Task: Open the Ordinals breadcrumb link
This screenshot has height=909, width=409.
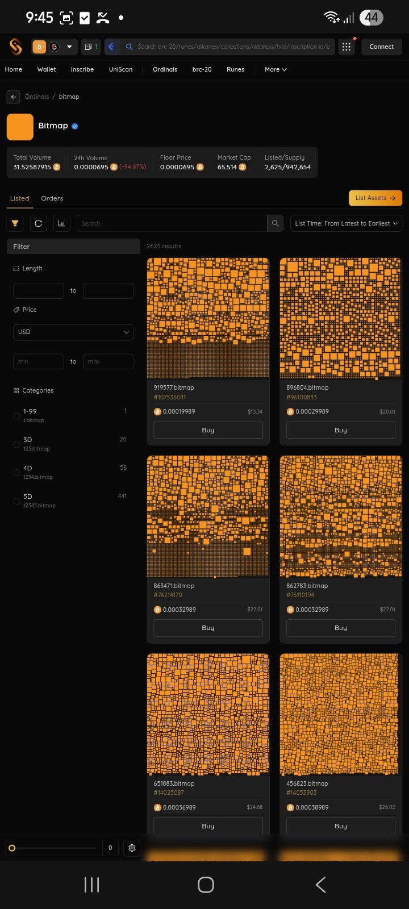Action: click(x=37, y=97)
